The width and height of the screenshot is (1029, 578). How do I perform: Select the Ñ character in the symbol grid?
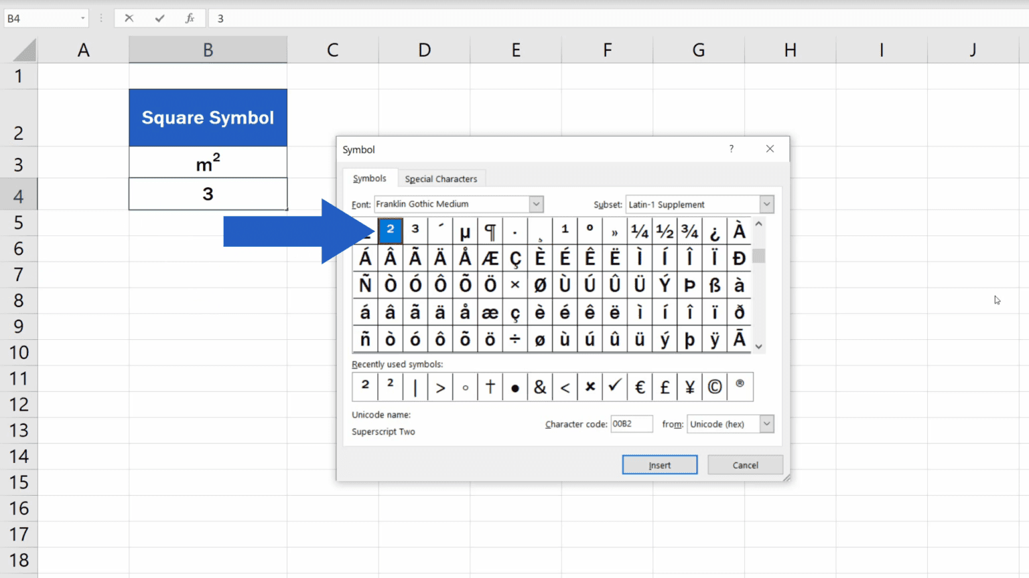[364, 284]
